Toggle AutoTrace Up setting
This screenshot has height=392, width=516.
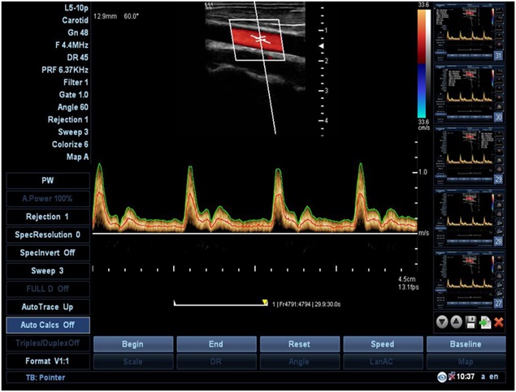click(x=48, y=307)
